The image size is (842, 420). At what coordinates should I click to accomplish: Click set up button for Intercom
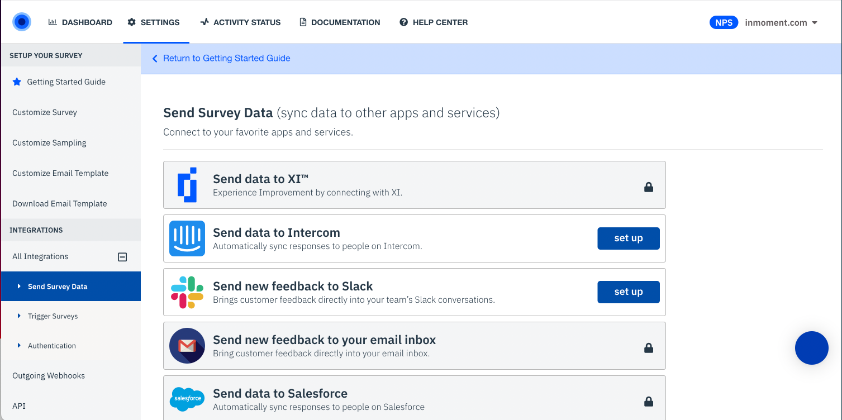click(x=629, y=238)
